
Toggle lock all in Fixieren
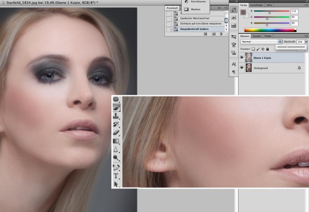point(267,49)
